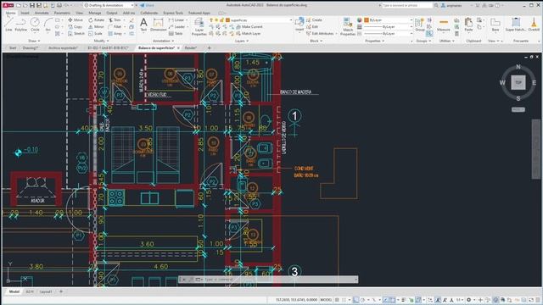Toggle the grid display in status bar
The width and height of the screenshot is (543, 305).
337,300
